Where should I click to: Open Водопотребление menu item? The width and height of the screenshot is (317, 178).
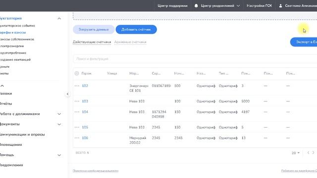13,53
